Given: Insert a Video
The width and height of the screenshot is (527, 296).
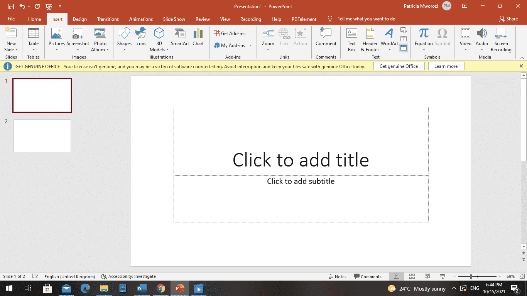Looking at the screenshot, I should pos(465,37).
